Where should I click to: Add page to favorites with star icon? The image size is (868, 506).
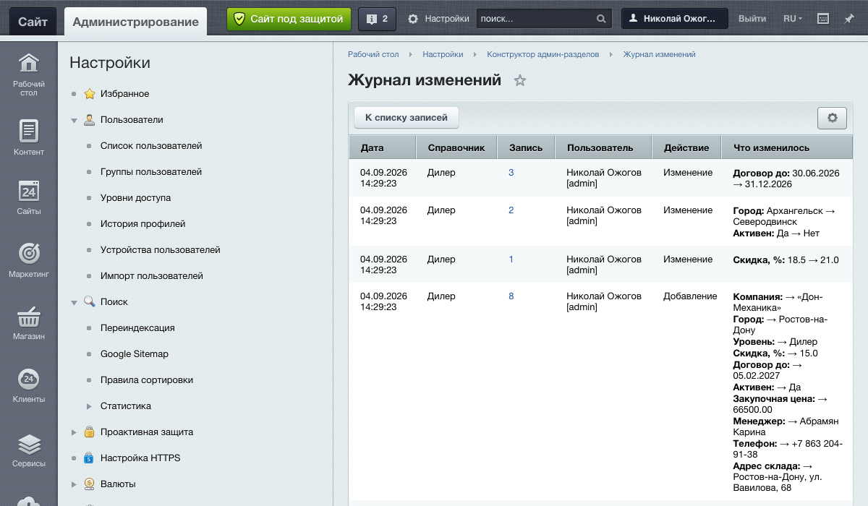point(519,81)
